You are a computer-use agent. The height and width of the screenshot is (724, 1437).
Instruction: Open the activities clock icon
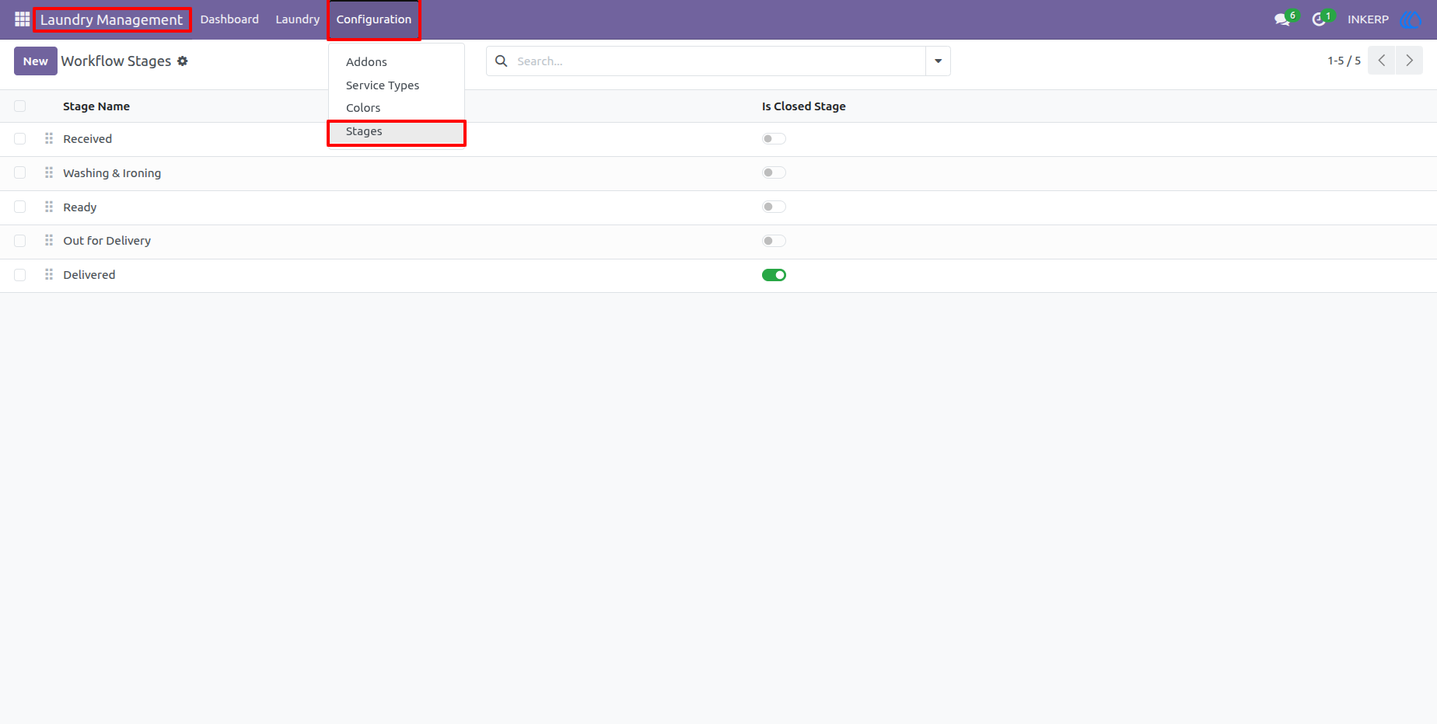[1320, 19]
